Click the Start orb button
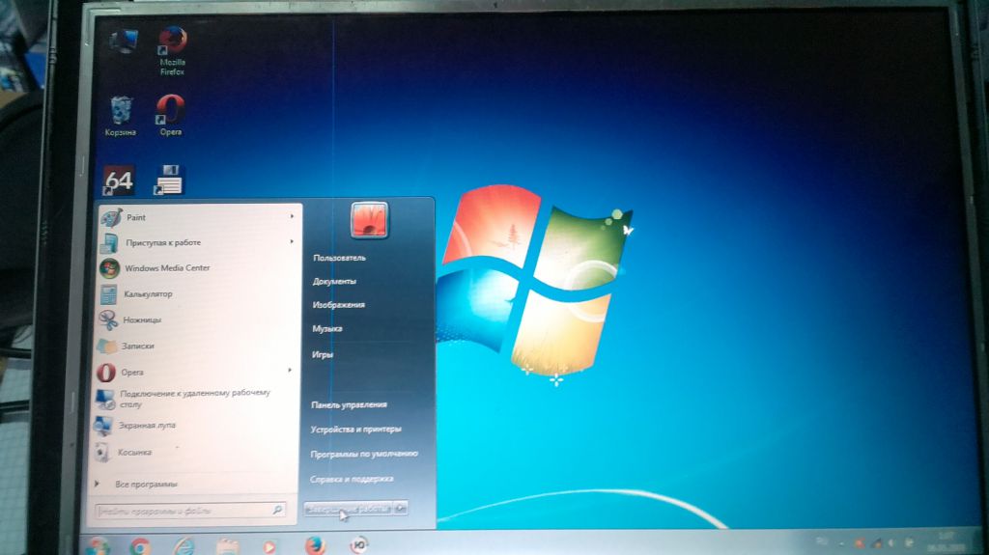 99,546
